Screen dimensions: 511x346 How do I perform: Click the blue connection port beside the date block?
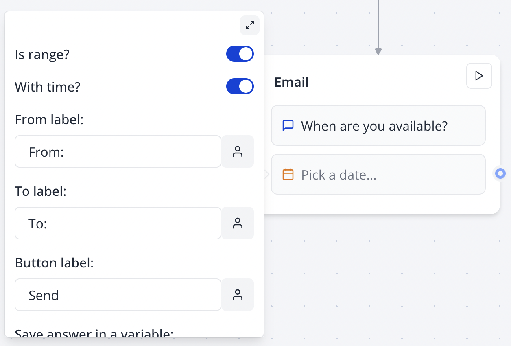tap(500, 174)
